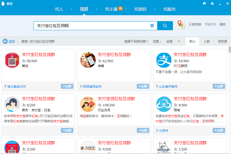Open the blue cloud yen avatar of 北京市 group
This screenshot has width=231, height=154.
pyautogui.click(x=164, y=104)
